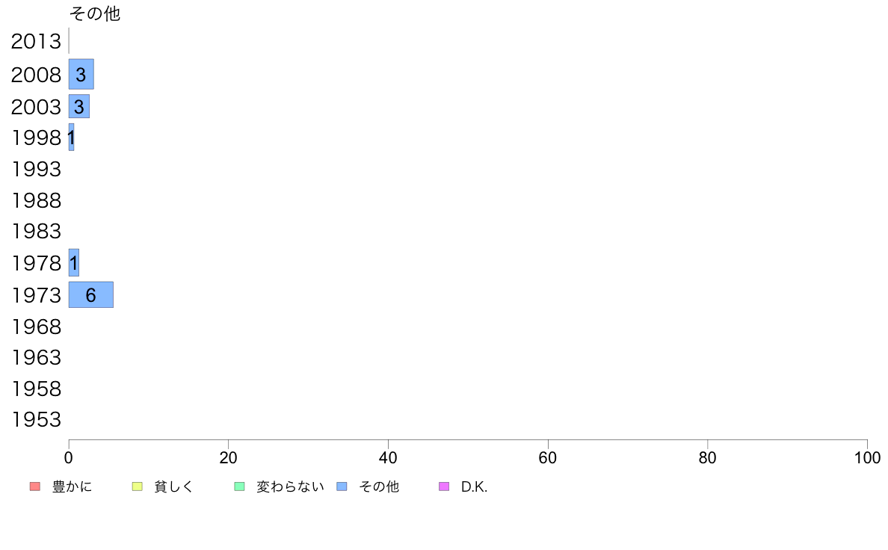Click the 40 axis tick label
This screenshot has height=550, width=888.
388,457
